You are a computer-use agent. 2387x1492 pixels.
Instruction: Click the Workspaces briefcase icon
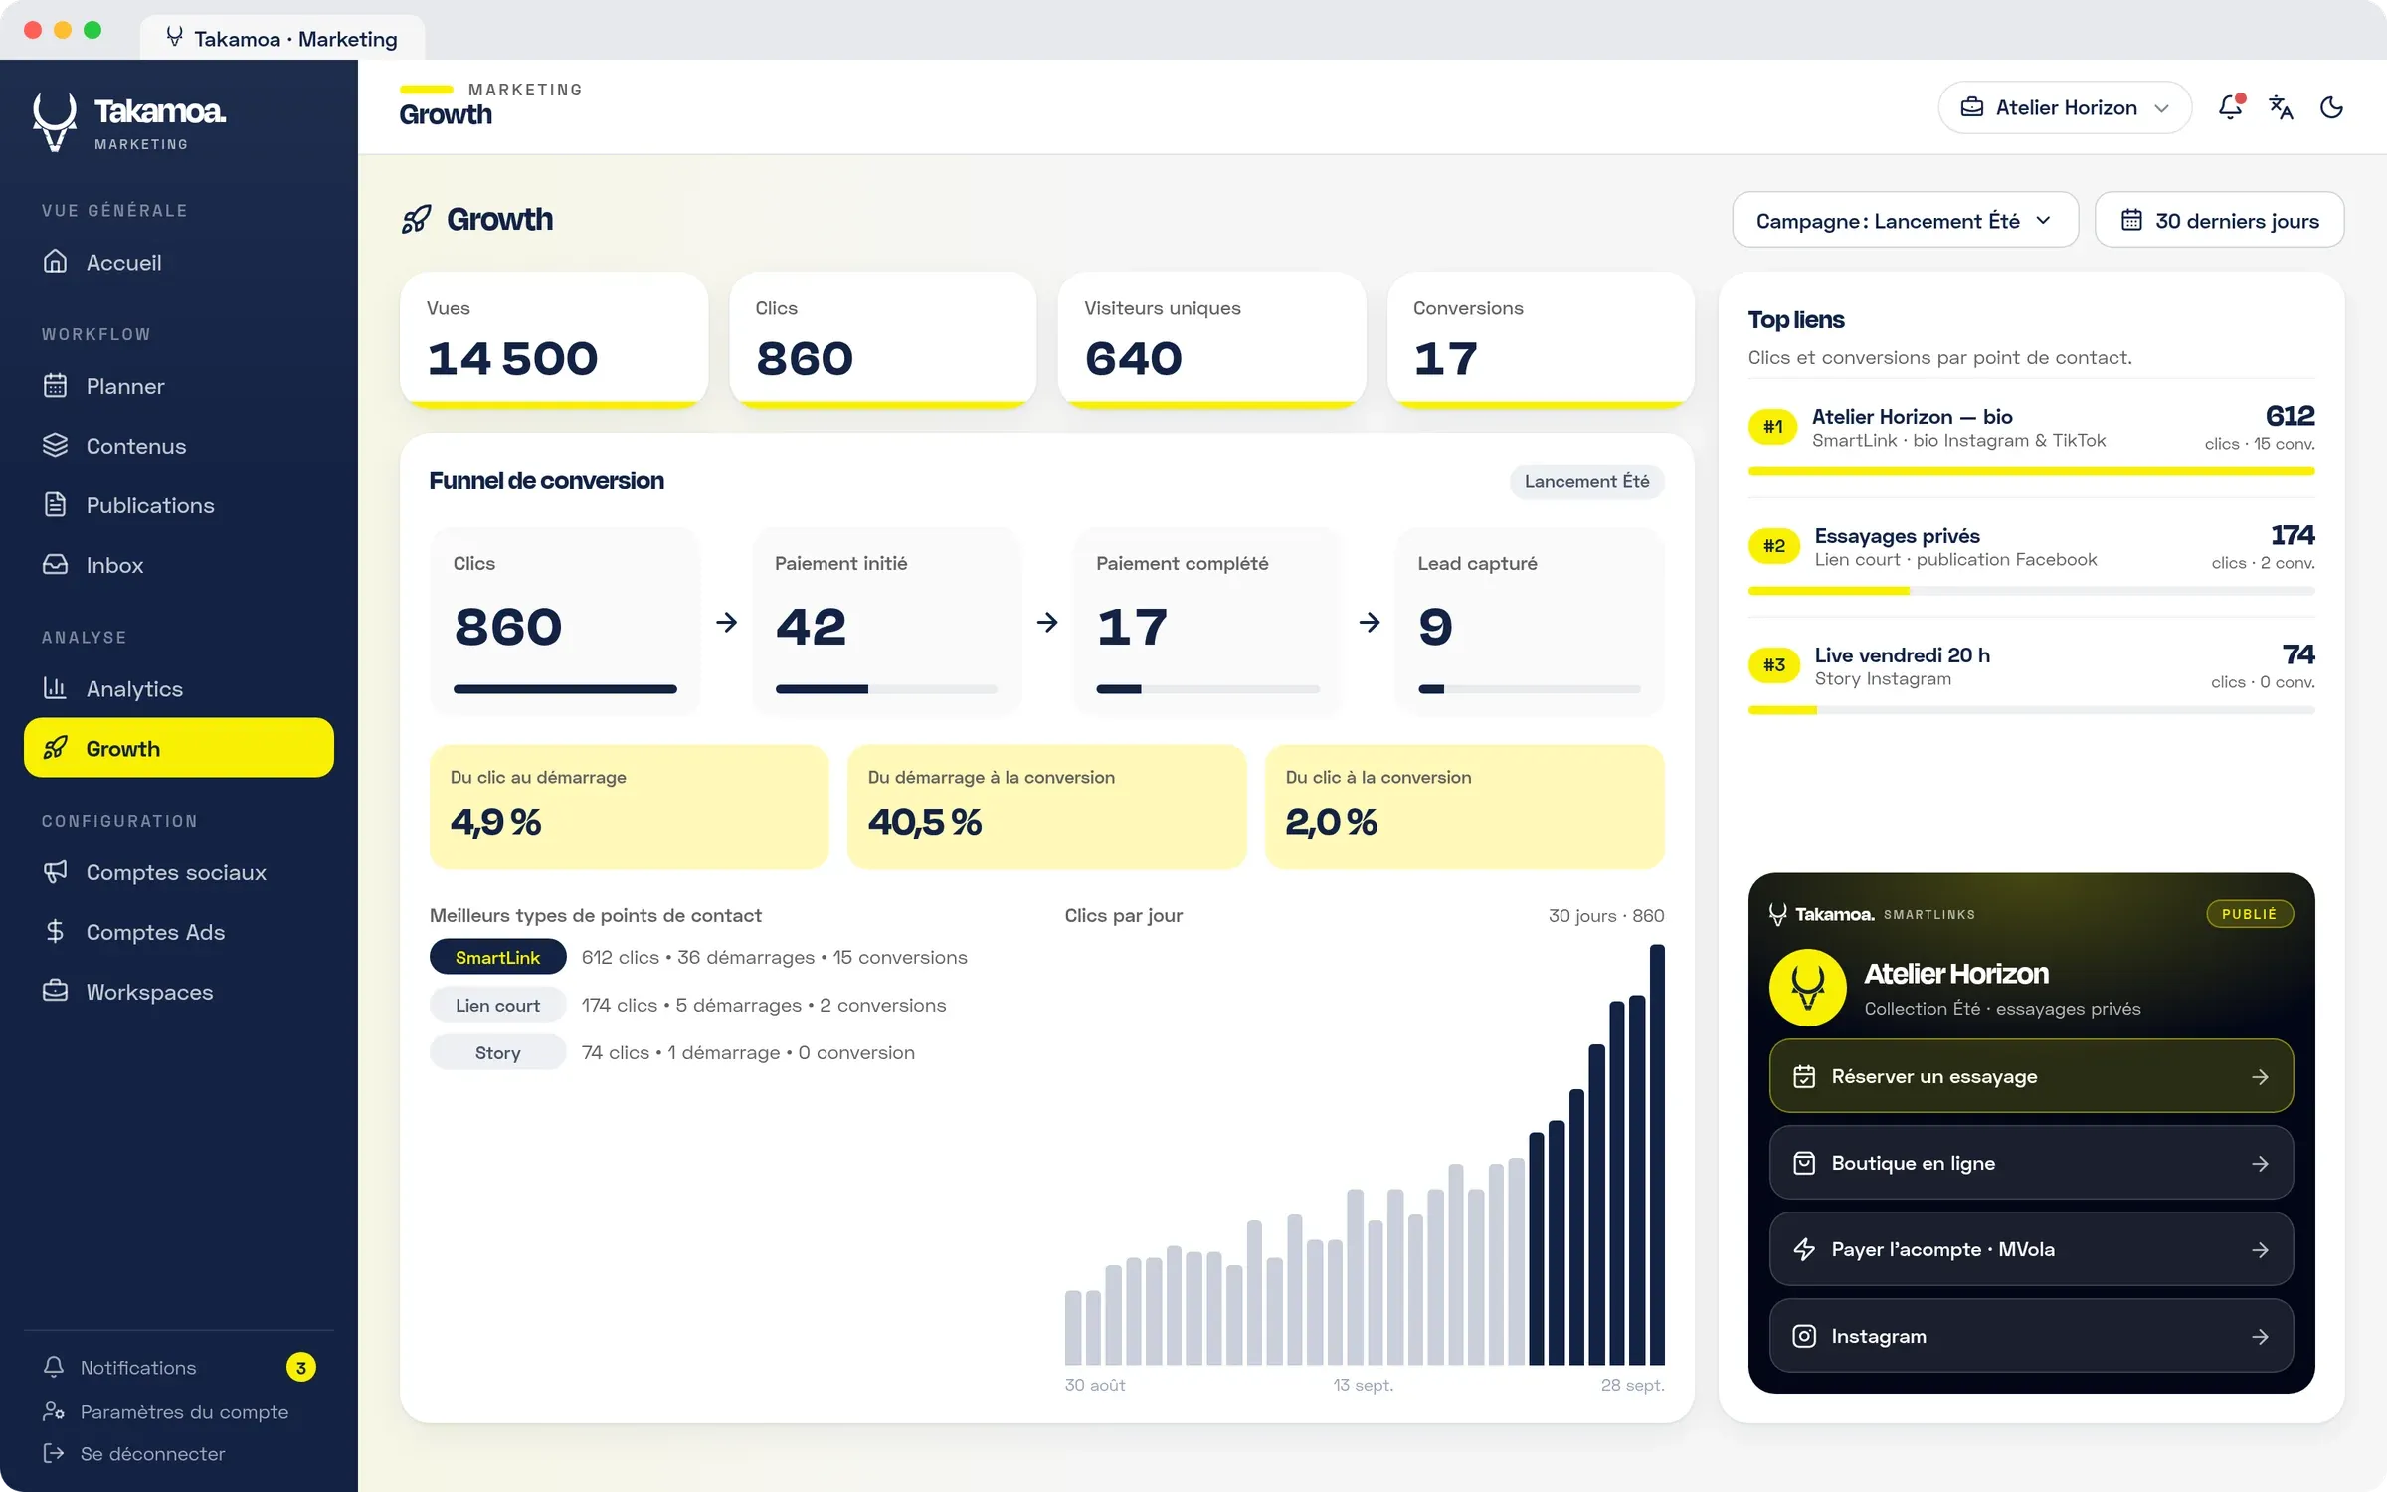[56, 992]
